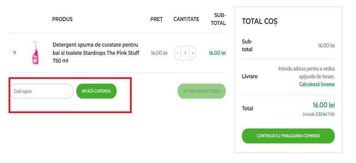Viewport: 356px width, 163px height.
Task: Select the CANTITATE column header
Action: tap(186, 19)
